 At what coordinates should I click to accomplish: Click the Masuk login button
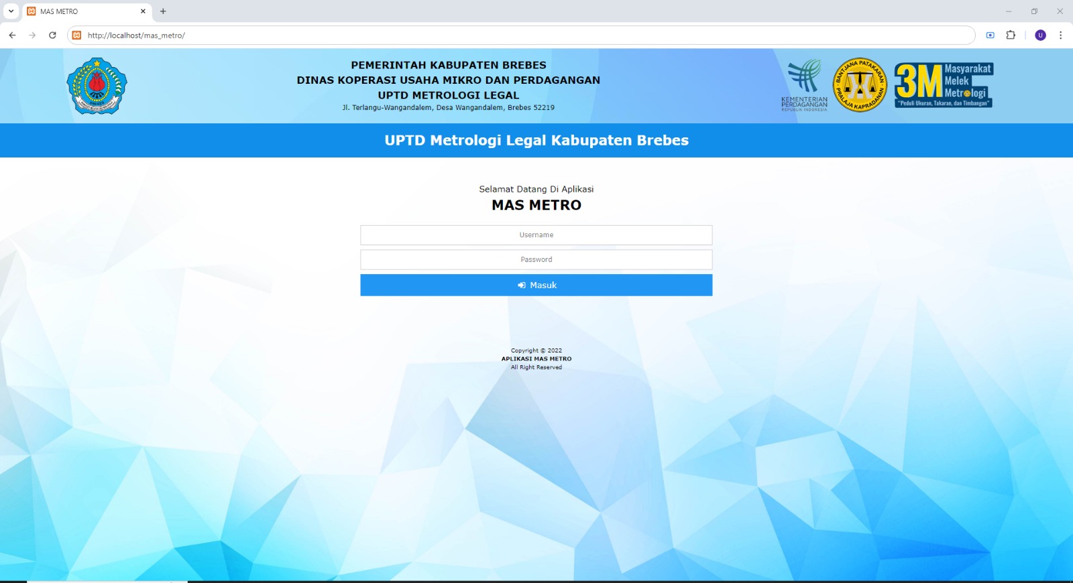click(x=536, y=285)
